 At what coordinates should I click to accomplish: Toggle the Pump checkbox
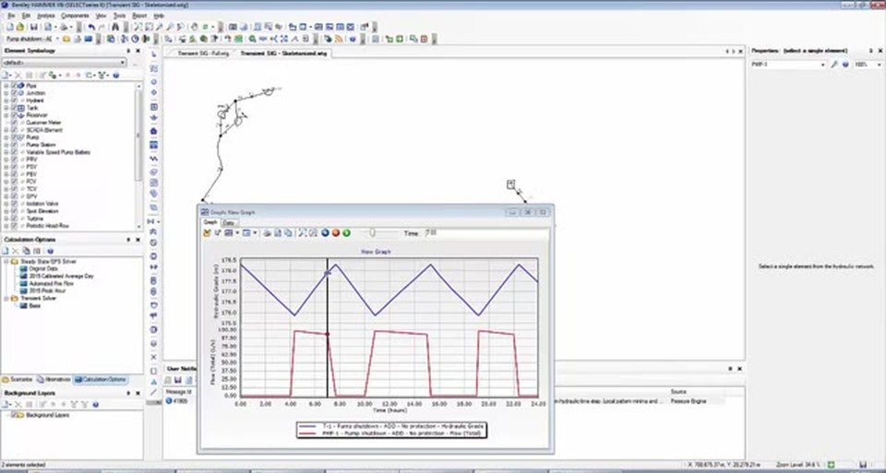coord(14,137)
